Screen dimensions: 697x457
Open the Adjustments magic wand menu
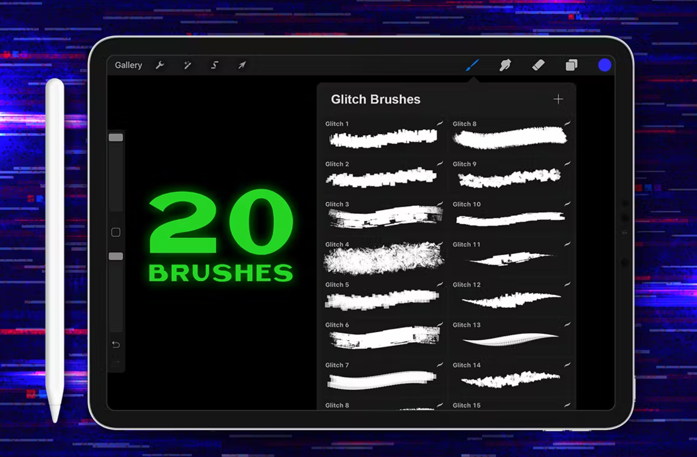click(187, 65)
